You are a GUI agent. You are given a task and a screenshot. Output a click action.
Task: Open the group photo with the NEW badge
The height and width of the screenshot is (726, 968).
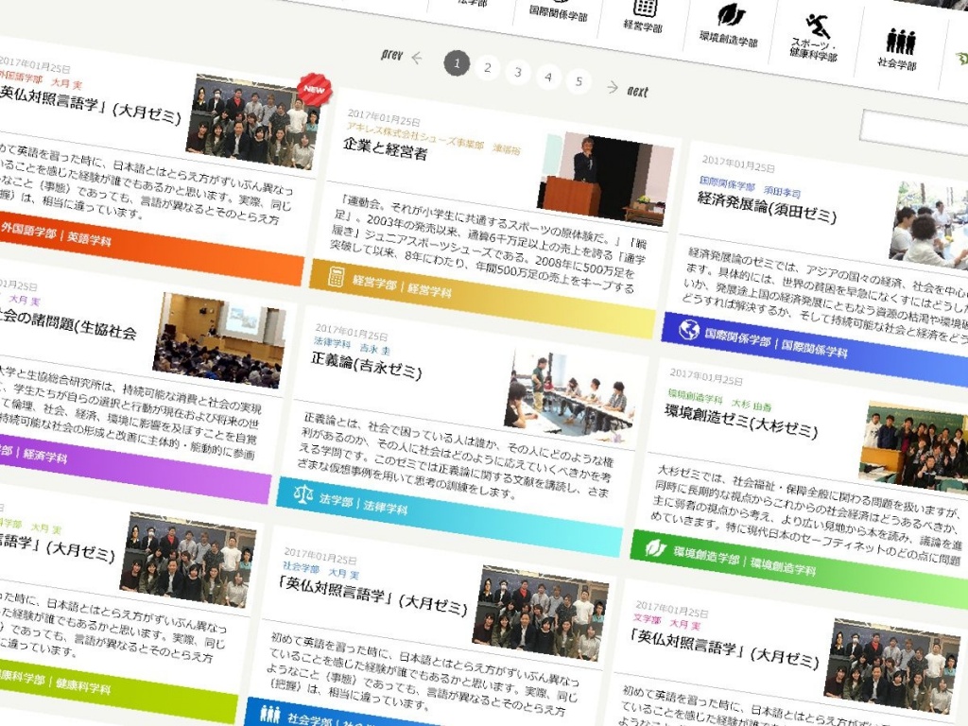point(254,121)
